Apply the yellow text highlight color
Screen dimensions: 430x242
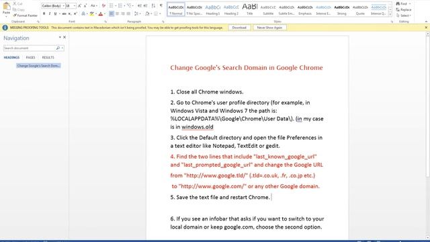91,13
